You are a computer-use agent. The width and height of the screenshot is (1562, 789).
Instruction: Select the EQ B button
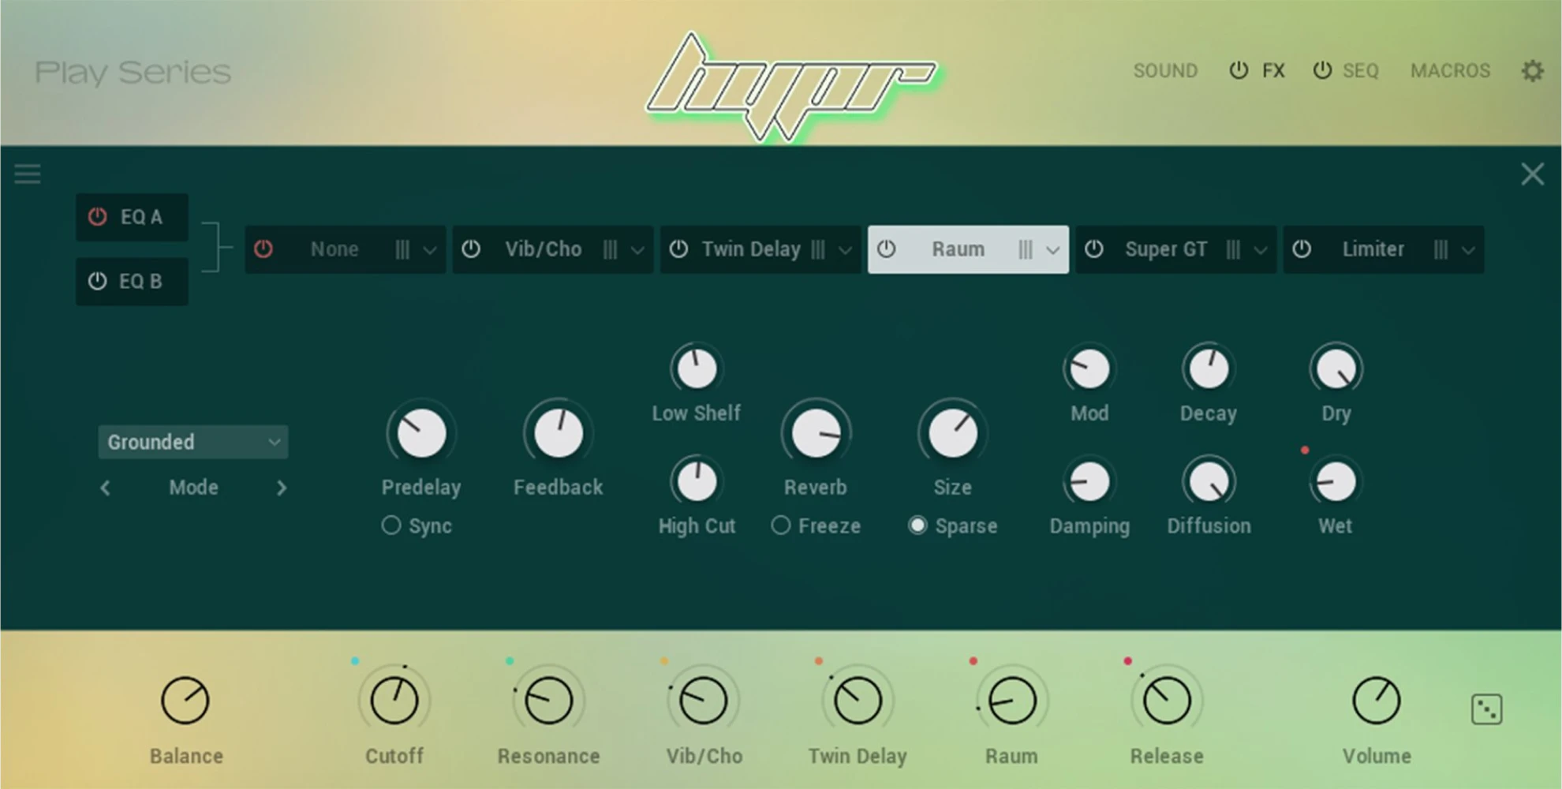(131, 281)
